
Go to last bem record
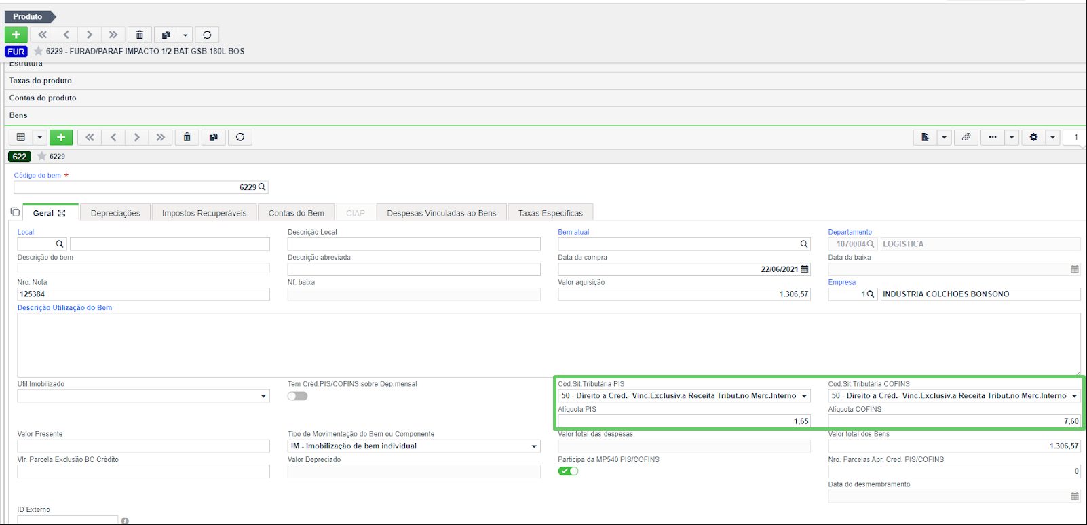click(161, 137)
